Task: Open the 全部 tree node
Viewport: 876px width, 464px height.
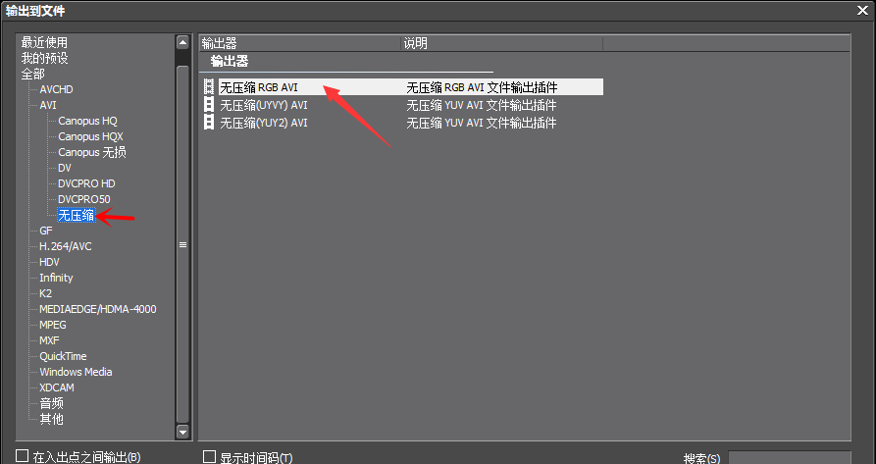Action: [33, 74]
